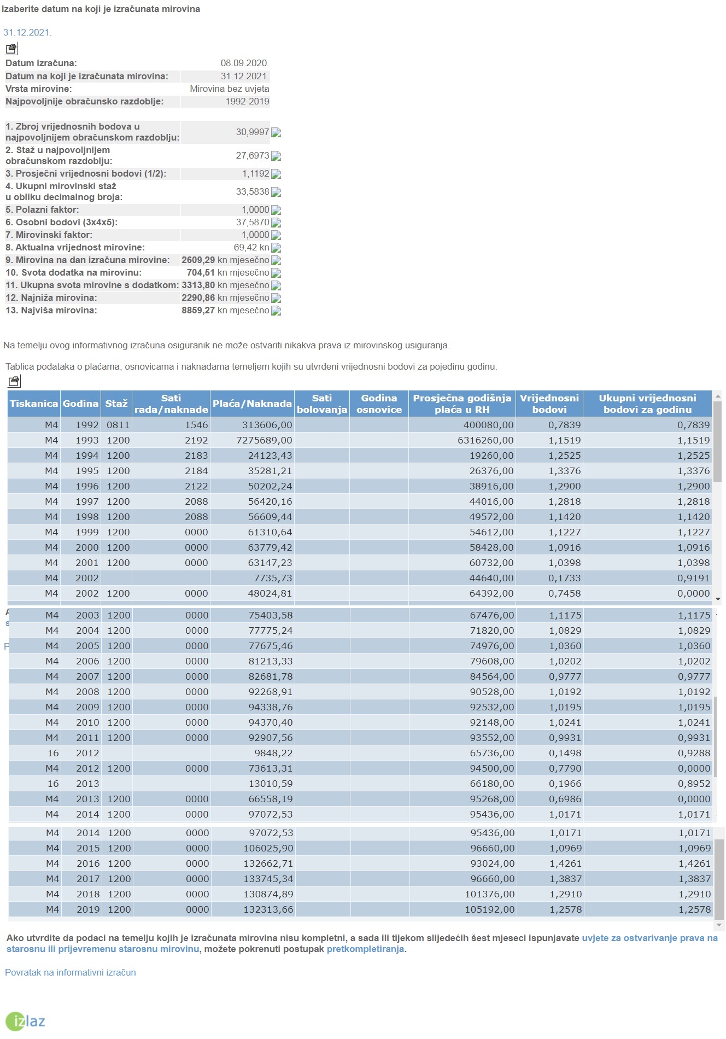Click the izlaz logout logo

tap(25, 1021)
